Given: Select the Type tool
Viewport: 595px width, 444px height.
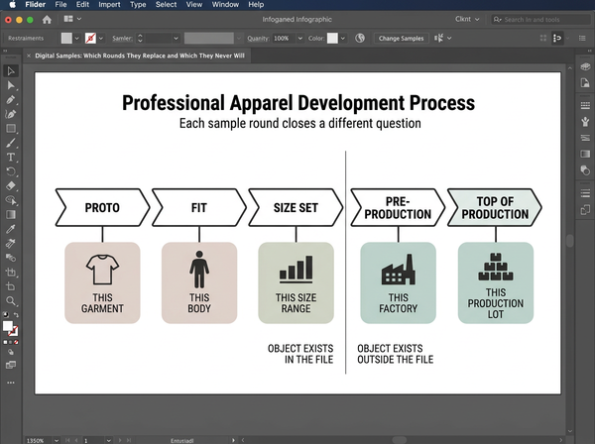Looking at the screenshot, I should [x=11, y=157].
